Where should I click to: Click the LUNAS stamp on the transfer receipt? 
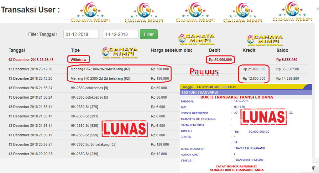coord(263,117)
